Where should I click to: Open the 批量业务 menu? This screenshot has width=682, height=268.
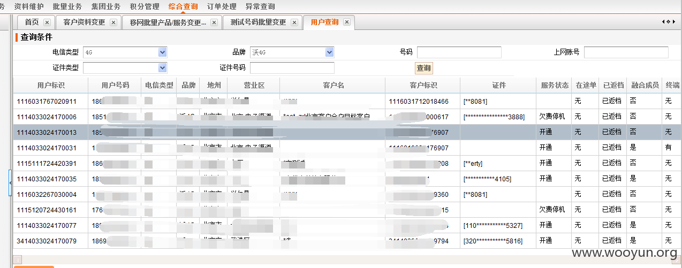click(67, 6)
